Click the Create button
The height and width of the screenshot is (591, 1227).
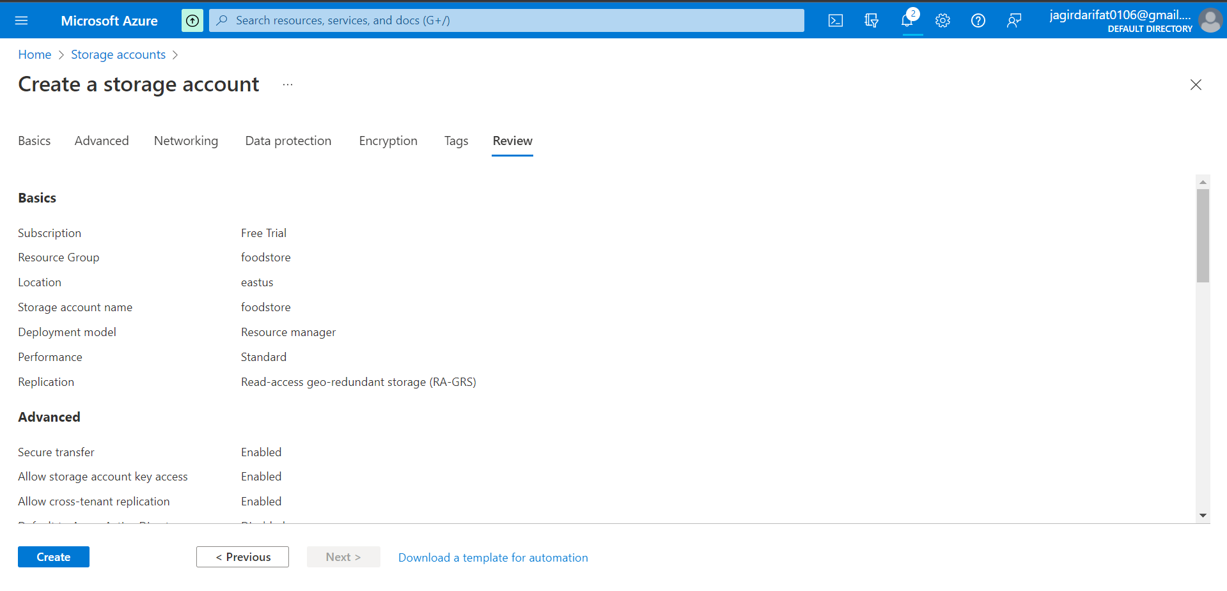[x=53, y=556]
